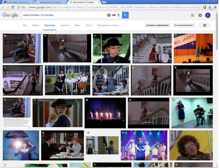Open search by image camera icon
The image size is (220, 168).
pos(109,15)
